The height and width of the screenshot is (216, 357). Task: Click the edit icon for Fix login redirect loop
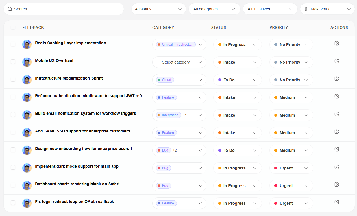click(337, 202)
